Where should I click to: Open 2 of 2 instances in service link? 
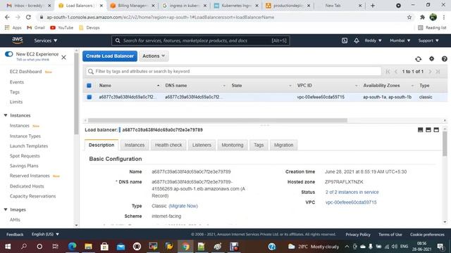coord(352,192)
